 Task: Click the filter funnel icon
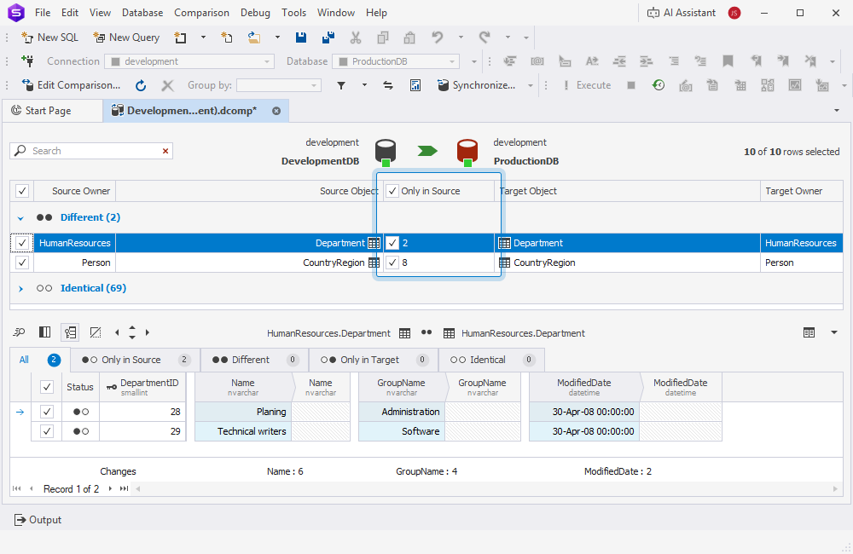pyautogui.click(x=340, y=85)
